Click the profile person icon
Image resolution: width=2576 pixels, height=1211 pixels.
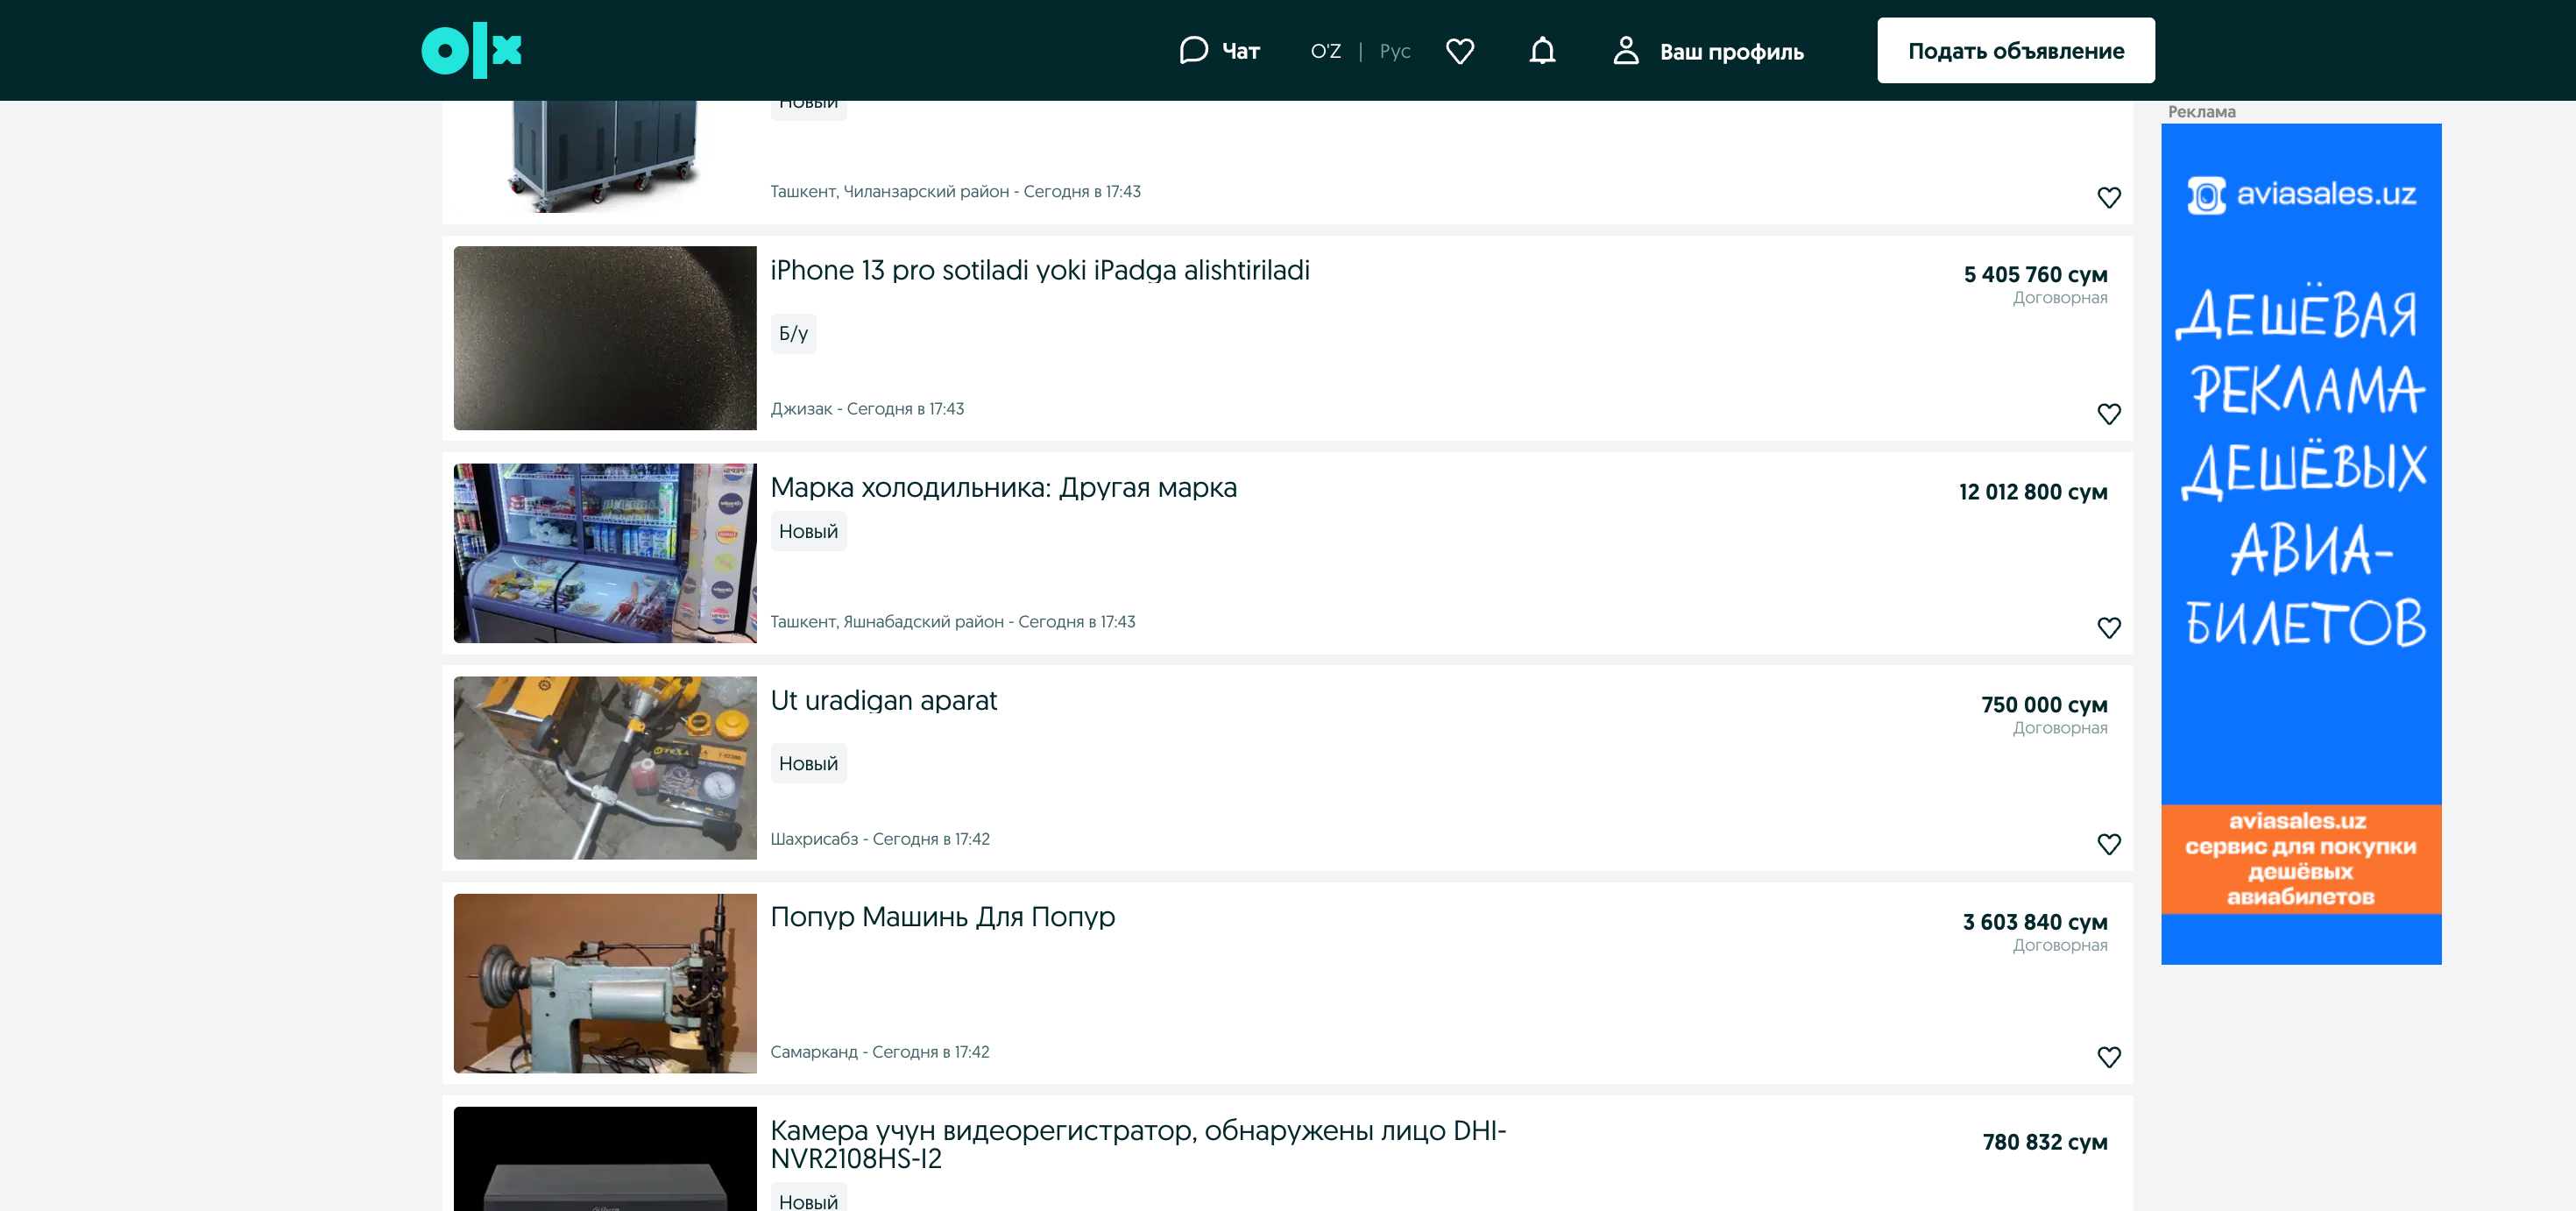[x=1626, y=50]
